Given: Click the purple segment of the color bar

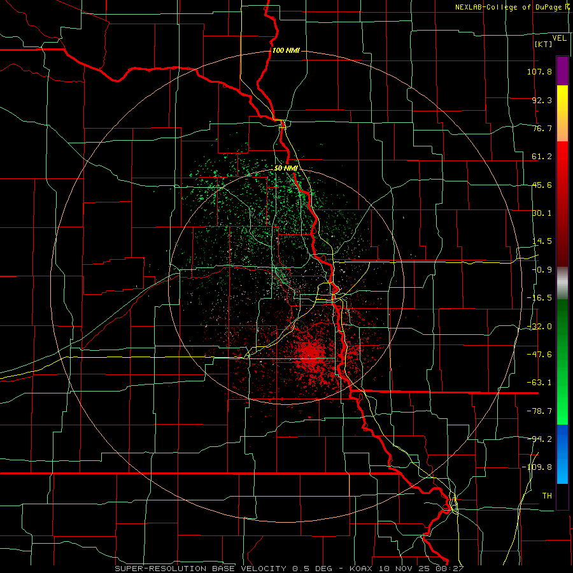Looking at the screenshot, I should coord(562,71).
